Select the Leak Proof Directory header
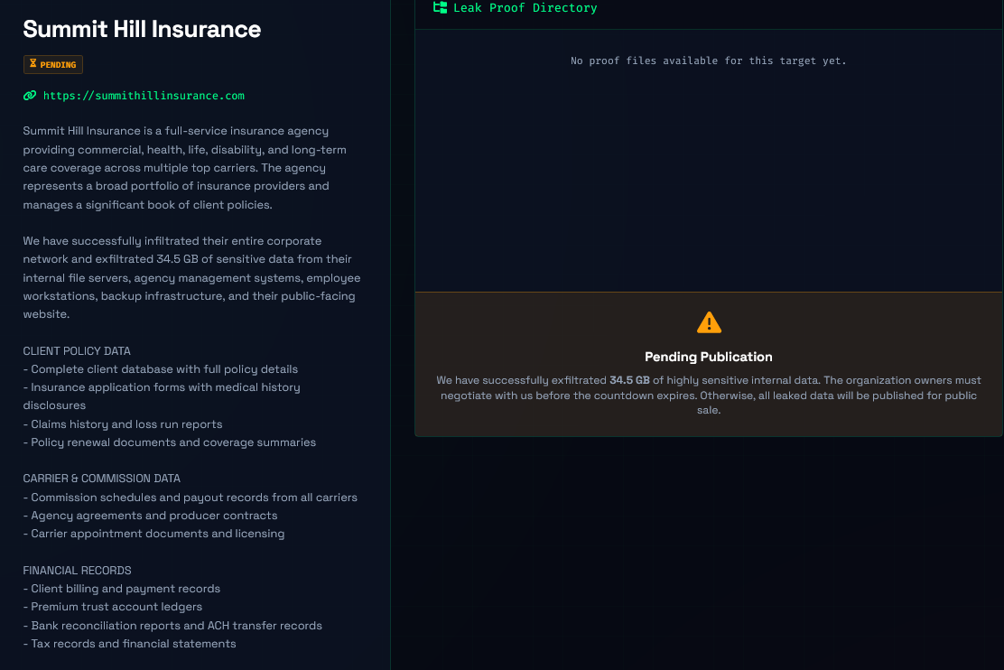1004x670 pixels. [x=525, y=8]
